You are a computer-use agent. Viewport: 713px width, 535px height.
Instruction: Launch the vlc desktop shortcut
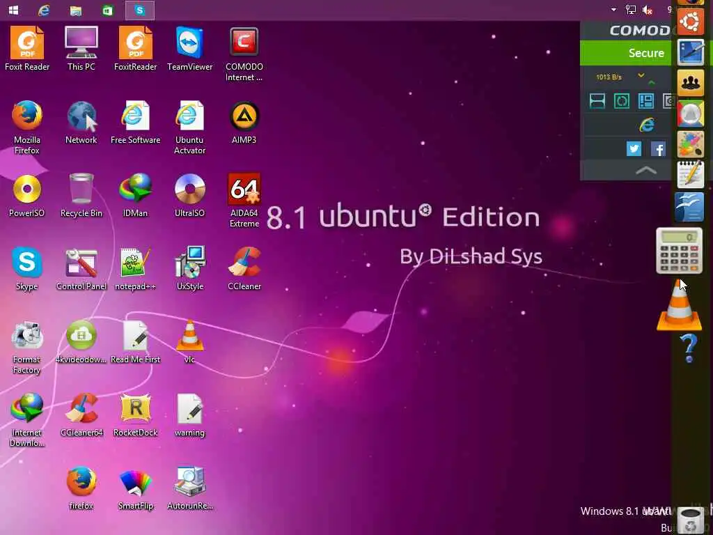click(x=189, y=342)
